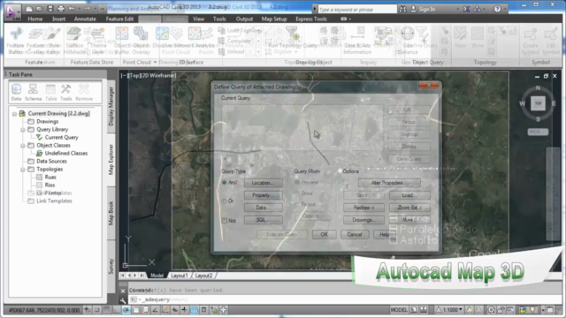Click the Location... button
Image resolution: width=566 pixels, height=318 pixels.
(x=264, y=183)
